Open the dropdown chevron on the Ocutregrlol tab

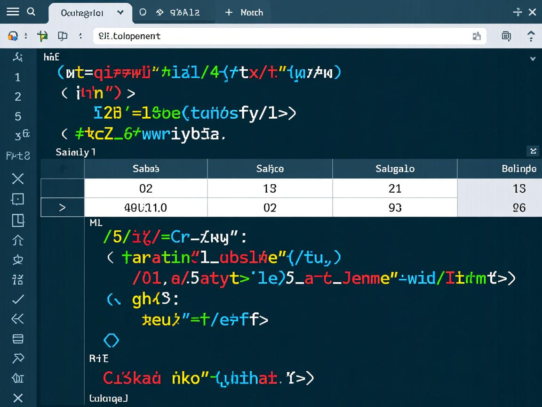pyautogui.click(x=120, y=12)
